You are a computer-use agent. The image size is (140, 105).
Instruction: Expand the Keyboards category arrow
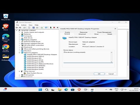[19, 47]
